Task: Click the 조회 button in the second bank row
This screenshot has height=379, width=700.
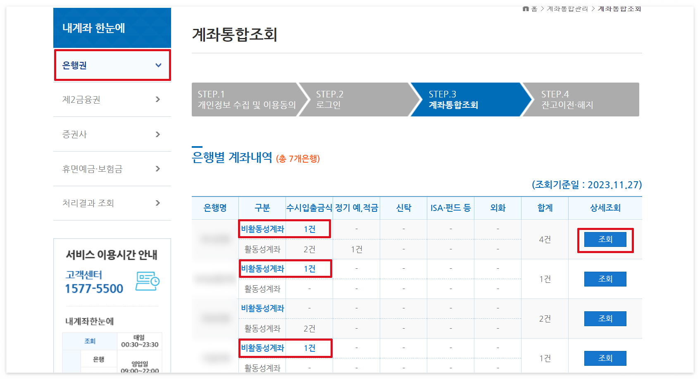Action: pos(605,279)
